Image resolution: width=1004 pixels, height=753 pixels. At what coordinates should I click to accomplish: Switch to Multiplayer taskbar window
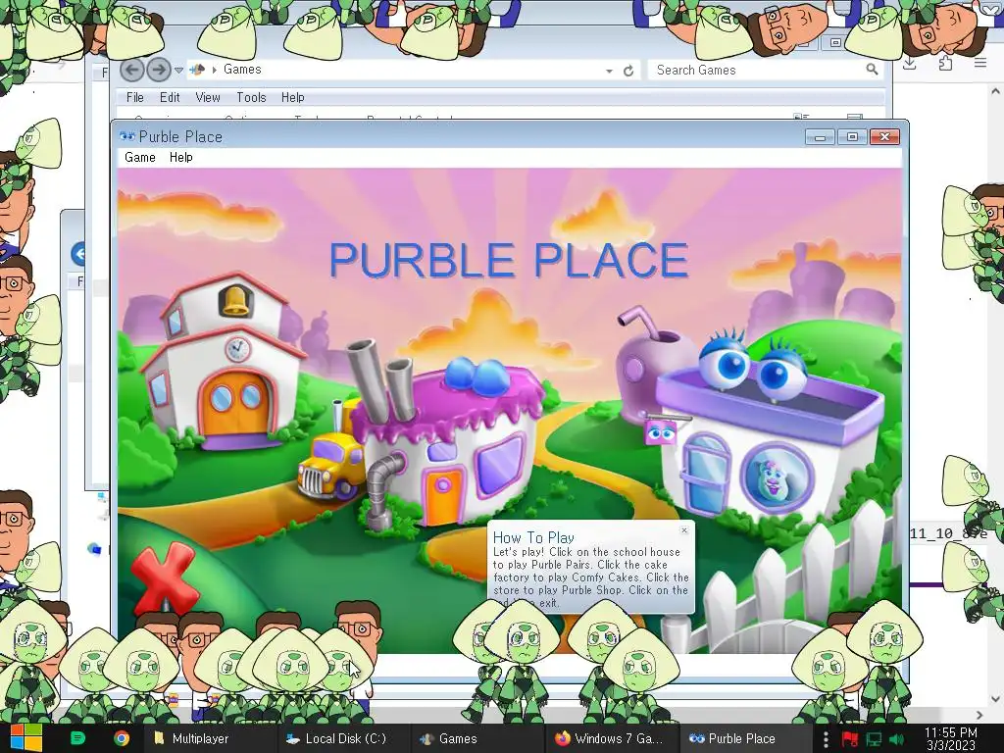coord(208,738)
